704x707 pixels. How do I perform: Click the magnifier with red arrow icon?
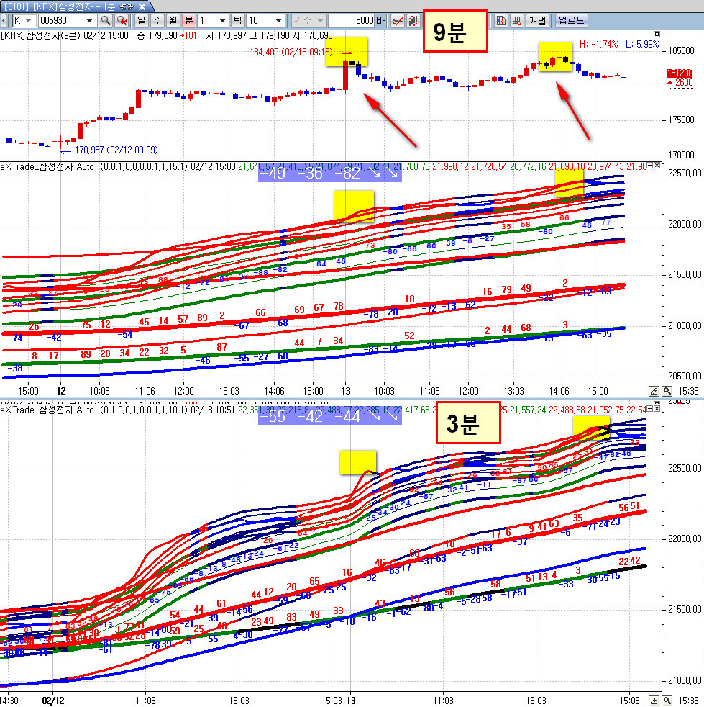tap(122, 20)
